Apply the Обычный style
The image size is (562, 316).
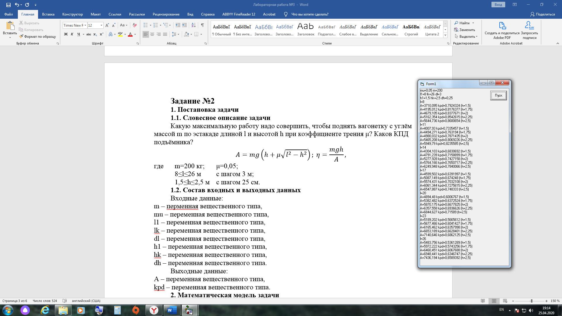pyautogui.click(x=222, y=30)
